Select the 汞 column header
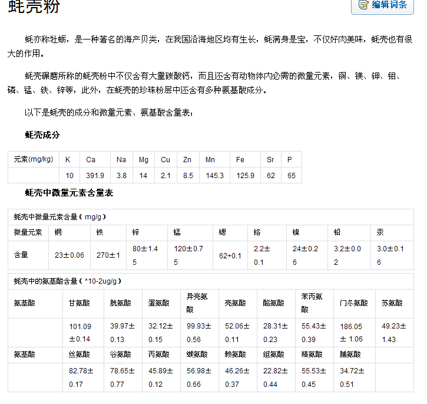 392,232
